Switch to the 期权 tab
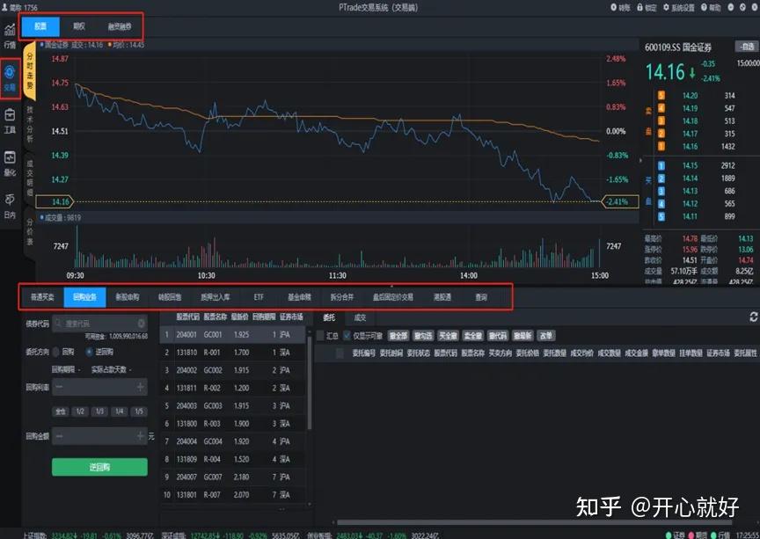 pos(81,26)
